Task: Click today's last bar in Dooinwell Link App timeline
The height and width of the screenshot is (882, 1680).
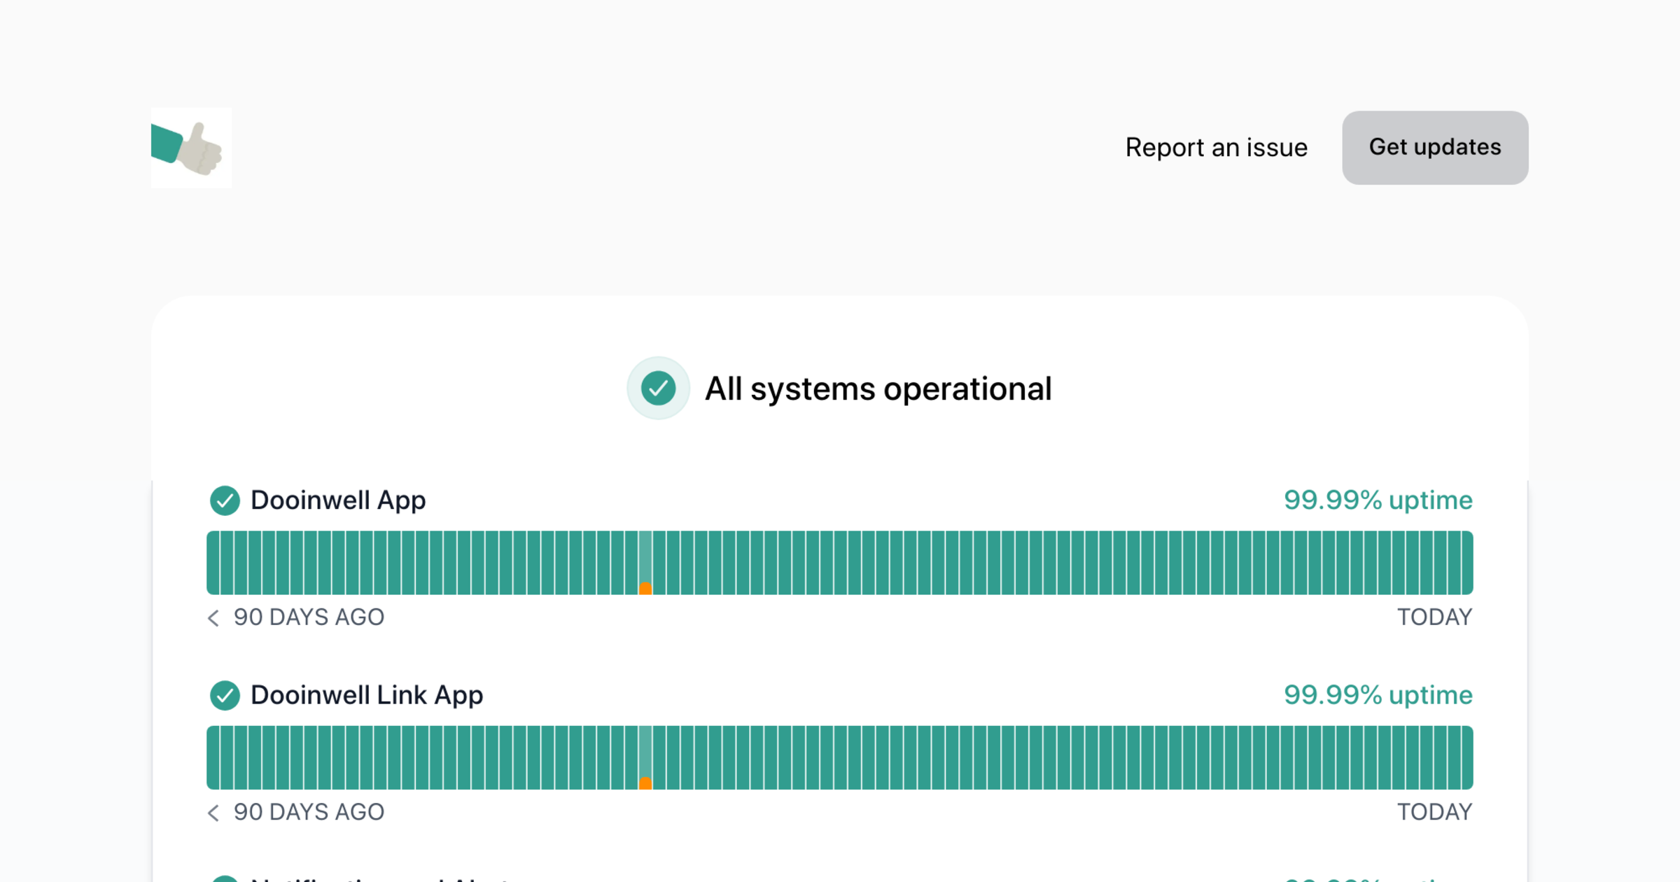Action: coord(1466,757)
